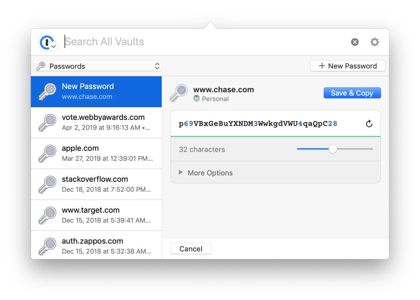This screenshot has width=420, height=300.
Task: Click the password length slider handle
Action: [x=333, y=149]
